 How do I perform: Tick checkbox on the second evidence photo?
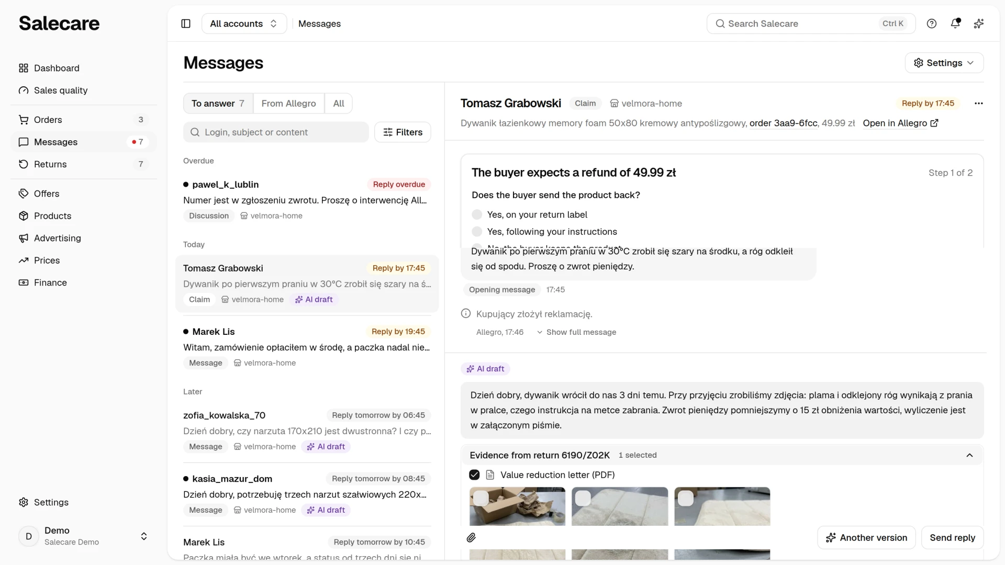583,499
